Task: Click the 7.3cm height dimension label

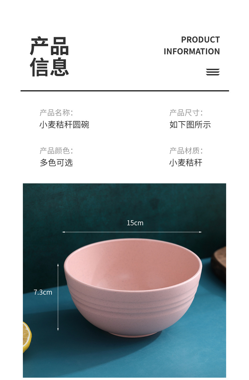Action: [x=43, y=292]
